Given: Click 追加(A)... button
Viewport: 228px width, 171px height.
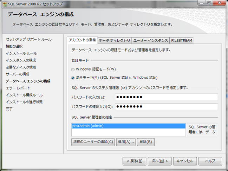Looking at the screenshot, I should tap(126, 142).
